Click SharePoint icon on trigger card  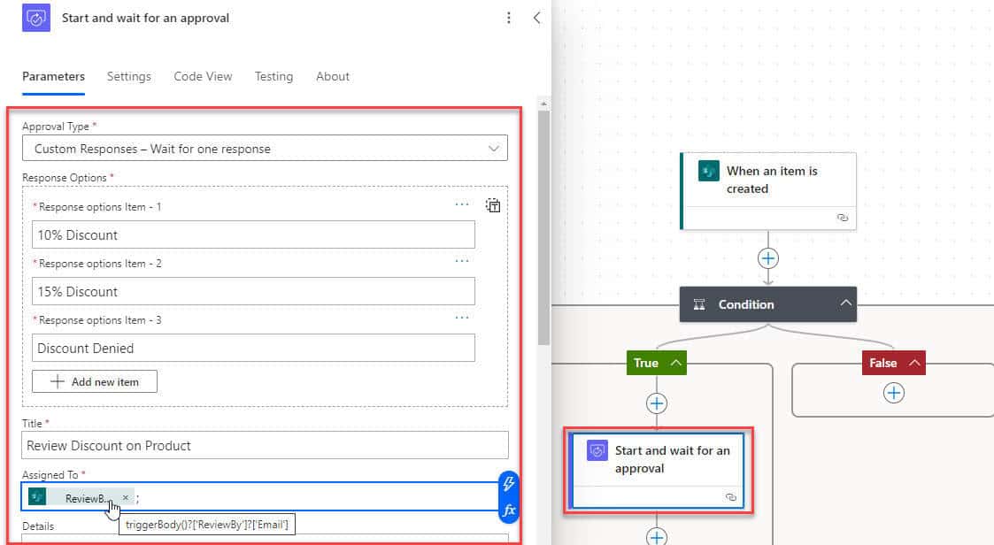[708, 171]
